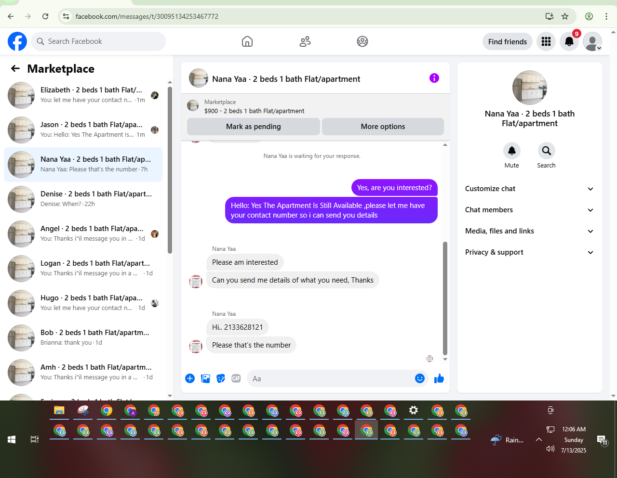This screenshot has height=478, width=617.
Task: Expand Privacy & support section
Action: 529,252
